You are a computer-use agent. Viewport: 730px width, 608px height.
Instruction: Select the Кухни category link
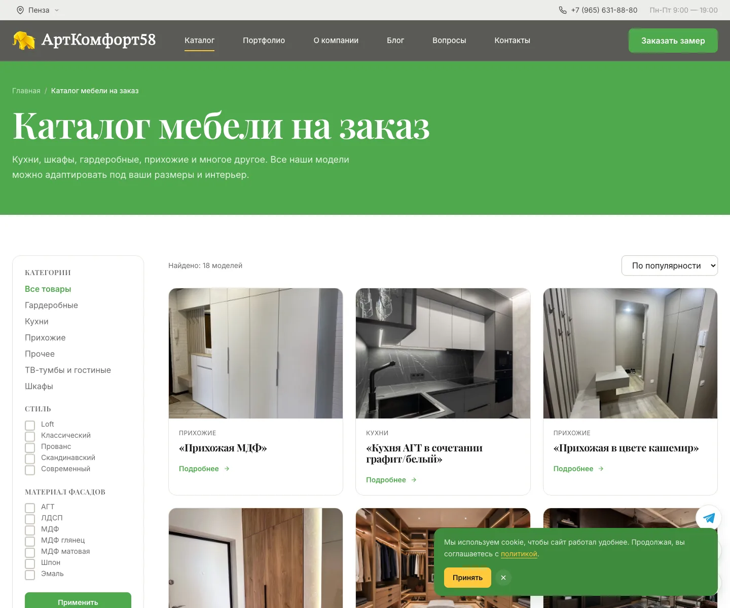(x=36, y=321)
